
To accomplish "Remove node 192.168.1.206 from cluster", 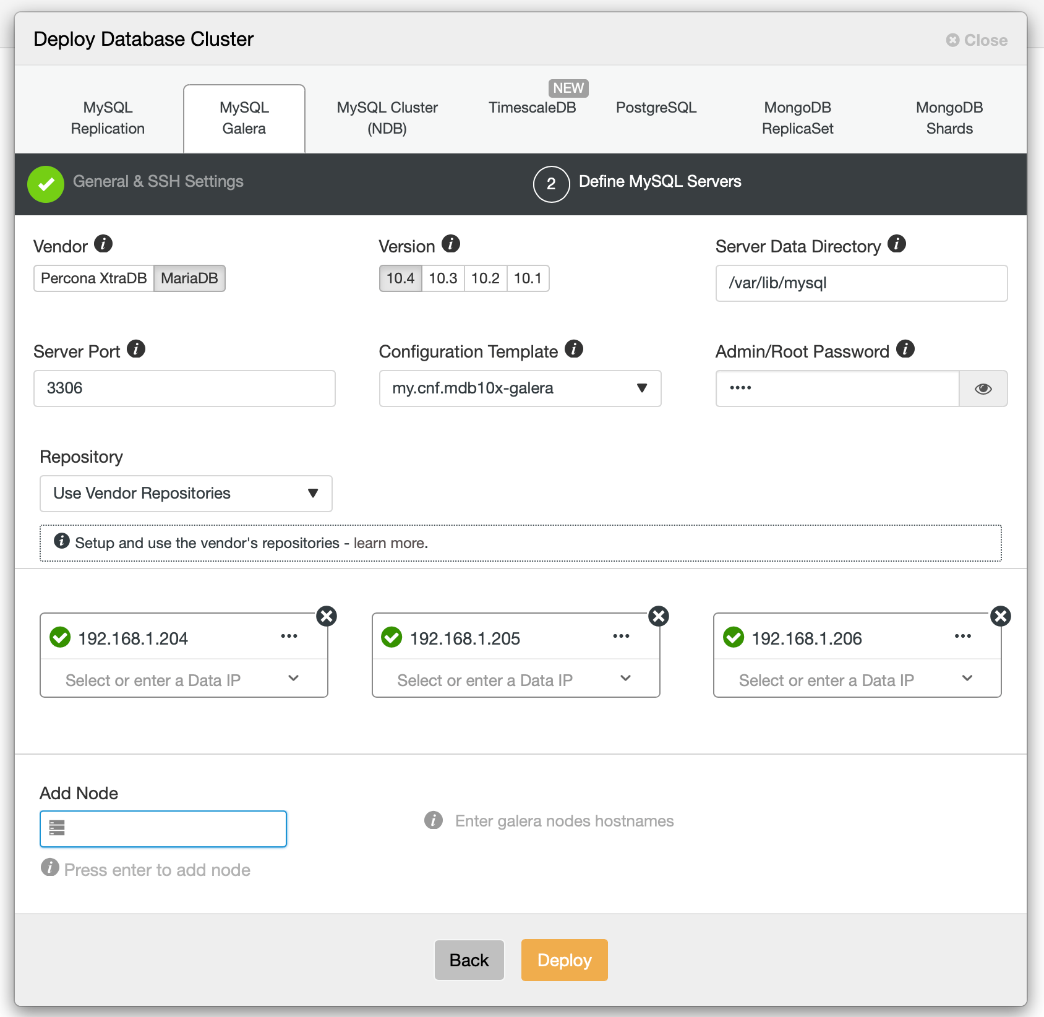I will point(999,616).
